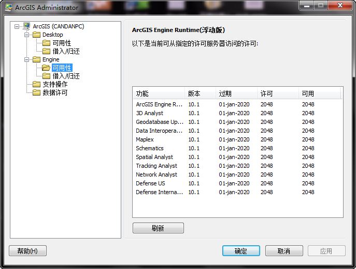Screen dimensions: 356x269
Task: Click ArcGIS Administrator title bar app icon
Action: click(9, 7)
